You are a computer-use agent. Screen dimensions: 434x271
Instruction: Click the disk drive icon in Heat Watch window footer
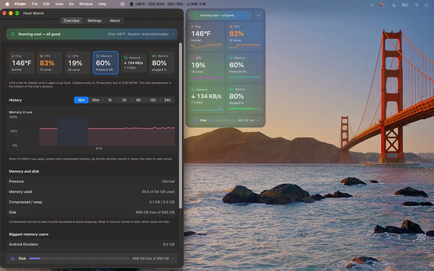click(13, 258)
